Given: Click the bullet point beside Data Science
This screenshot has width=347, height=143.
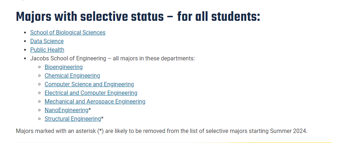Looking at the screenshot, I should (x=25, y=41).
